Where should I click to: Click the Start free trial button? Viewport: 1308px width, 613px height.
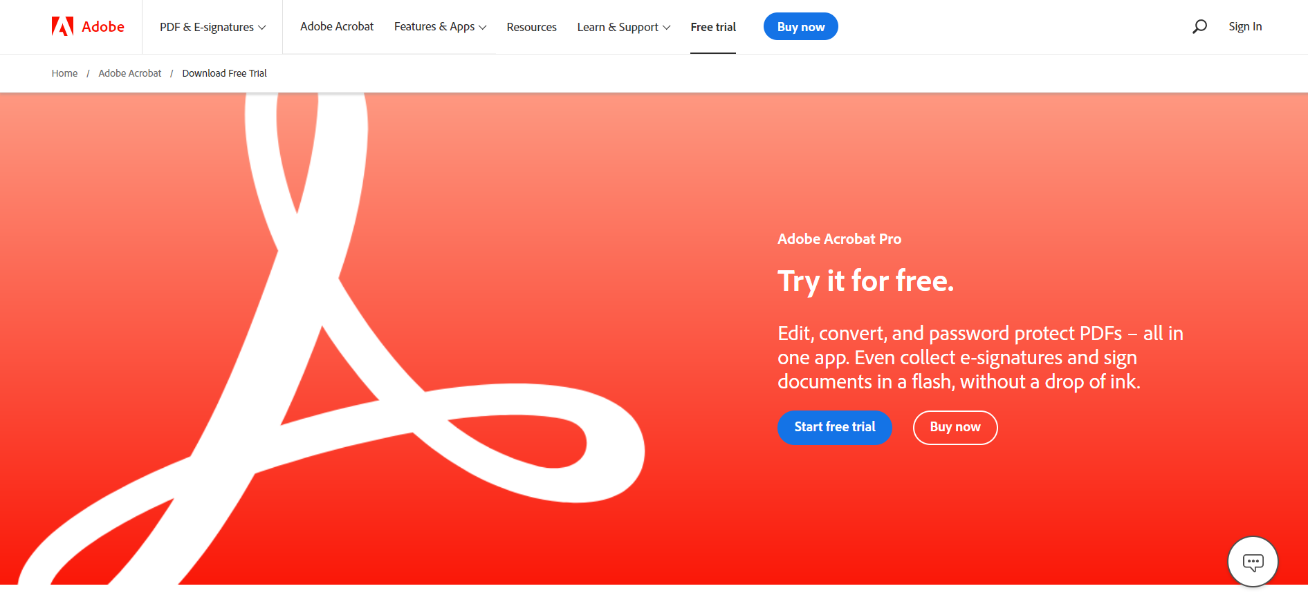coord(835,427)
